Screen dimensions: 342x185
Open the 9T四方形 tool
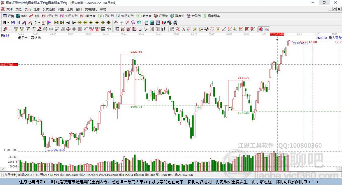point(125,16)
